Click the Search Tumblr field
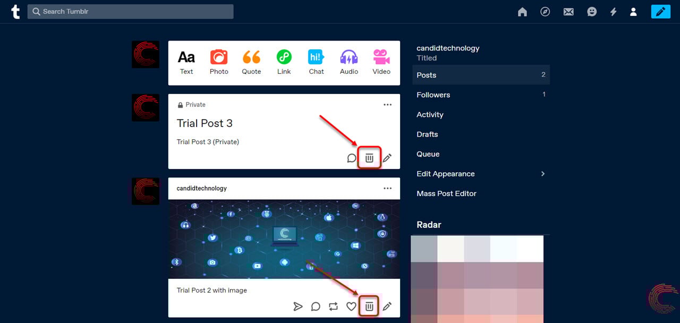Image resolution: width=680 pixels, height=323 pixels. (130, 11)
